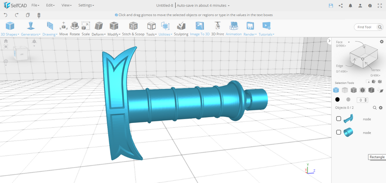Select the cylinder node thumbnail

[348, 132]
